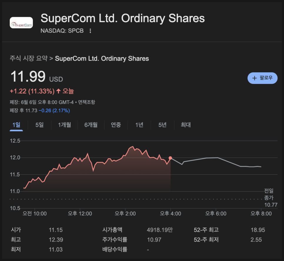284x261 pixels.
Task: Open the three-dot menu beside NASDAQ: SPCB
Action: tap(90, 31)
